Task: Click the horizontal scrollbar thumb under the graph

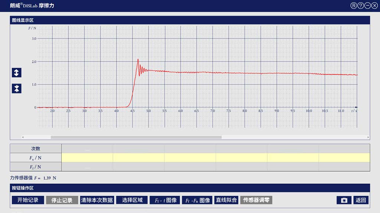Action: (x=136, y=137)
